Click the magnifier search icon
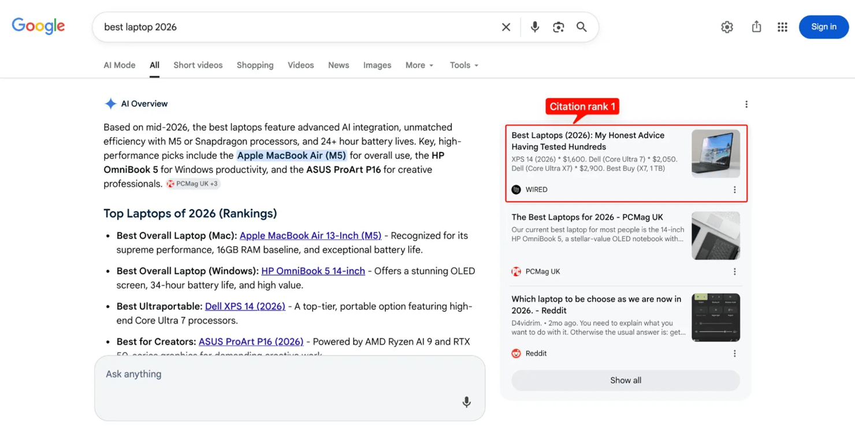This screenshot has width=855, height=431. 582,27
